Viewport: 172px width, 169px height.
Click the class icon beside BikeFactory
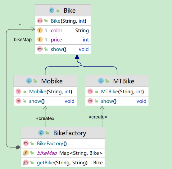click(x=41, y=133)
